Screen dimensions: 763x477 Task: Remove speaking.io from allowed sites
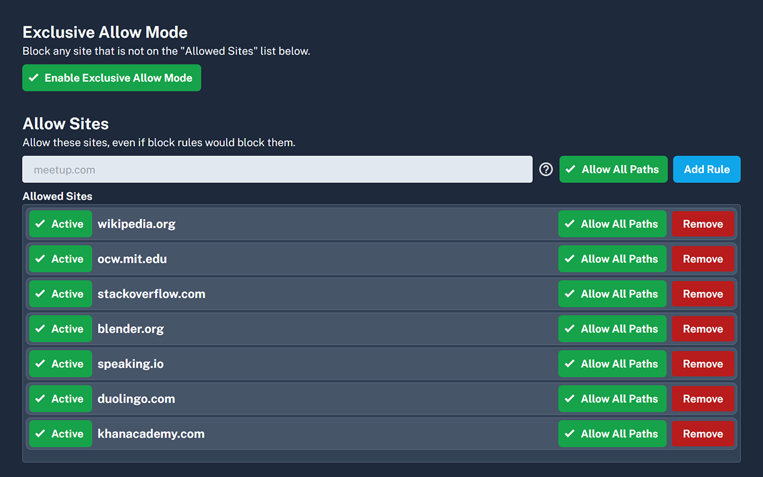click(703, 364)
